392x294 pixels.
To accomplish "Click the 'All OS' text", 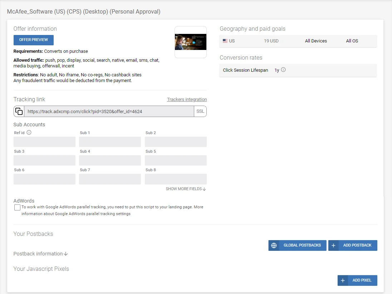I will coord(352,41).
